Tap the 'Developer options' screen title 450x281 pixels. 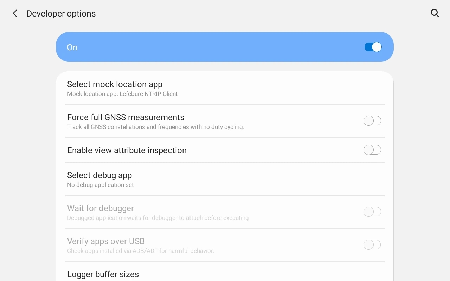pos(61,13)
